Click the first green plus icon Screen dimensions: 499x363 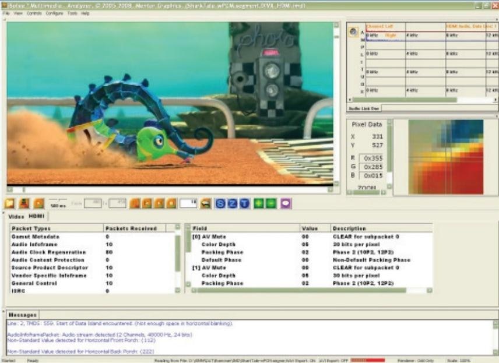point(258,203)
